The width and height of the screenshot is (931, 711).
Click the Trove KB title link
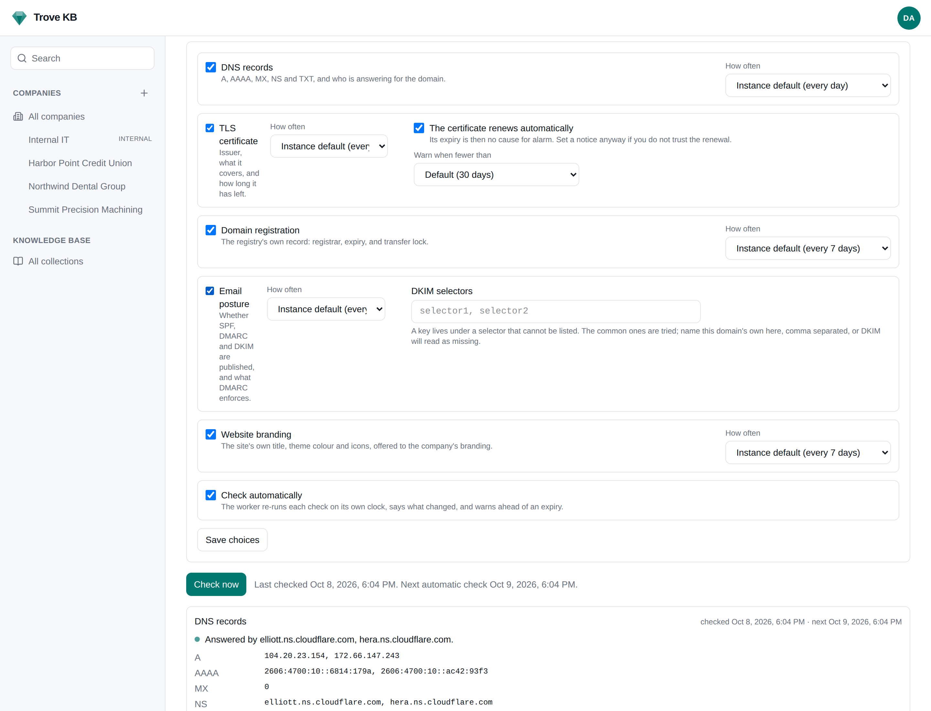(x=56, y=17)
